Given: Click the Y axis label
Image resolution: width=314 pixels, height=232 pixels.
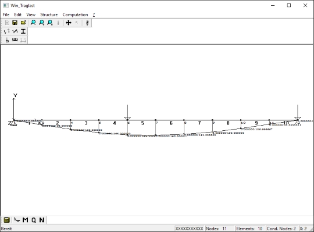Looking at the screenshot, I should pos(15,95).
